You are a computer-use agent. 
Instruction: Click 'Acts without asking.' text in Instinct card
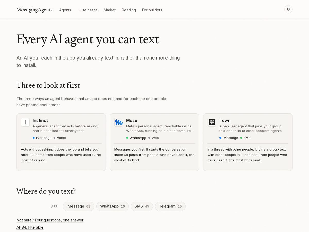pos(37,149)
